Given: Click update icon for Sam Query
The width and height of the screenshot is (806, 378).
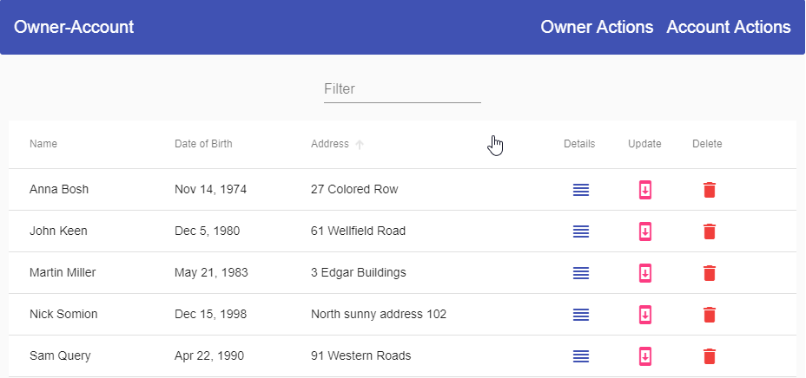Looking at the screenshot, I should (x=644, y=356).
